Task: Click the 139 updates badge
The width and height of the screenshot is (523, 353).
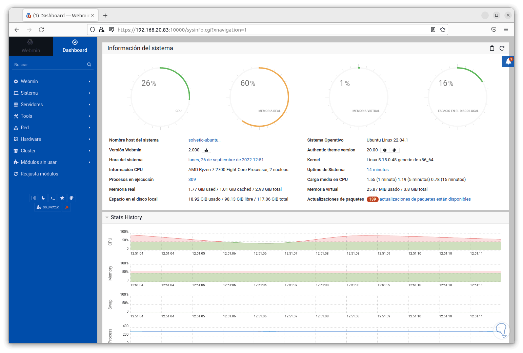Action: click(373, 199)
